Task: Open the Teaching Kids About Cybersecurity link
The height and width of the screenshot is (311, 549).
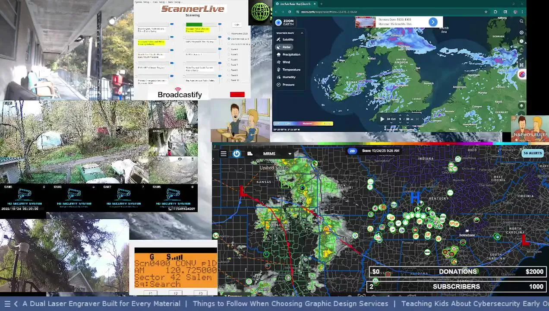Action: [x=475, y=304]
